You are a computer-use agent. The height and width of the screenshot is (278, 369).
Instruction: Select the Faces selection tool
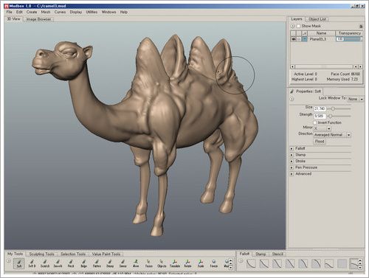(x=148, y=263)
